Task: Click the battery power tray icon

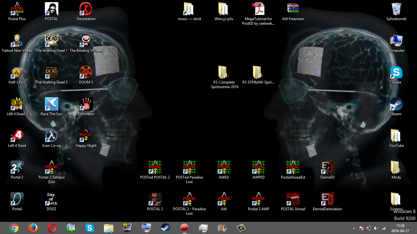Action: click(368, 228)
